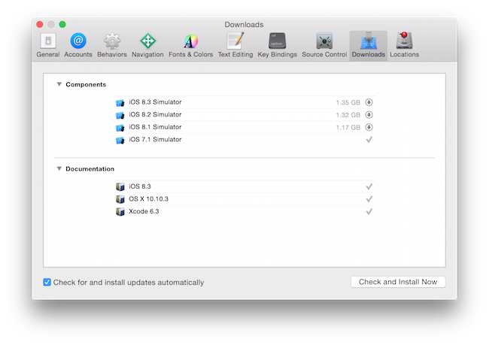The image size is (489, 345).
Task: Click the 1.32 GB size value
Action: point(348,115)
